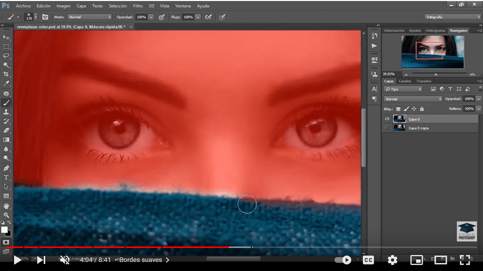483x271 pixels.
Task: Click the navigator zoom slider
Action: point(435,74)
